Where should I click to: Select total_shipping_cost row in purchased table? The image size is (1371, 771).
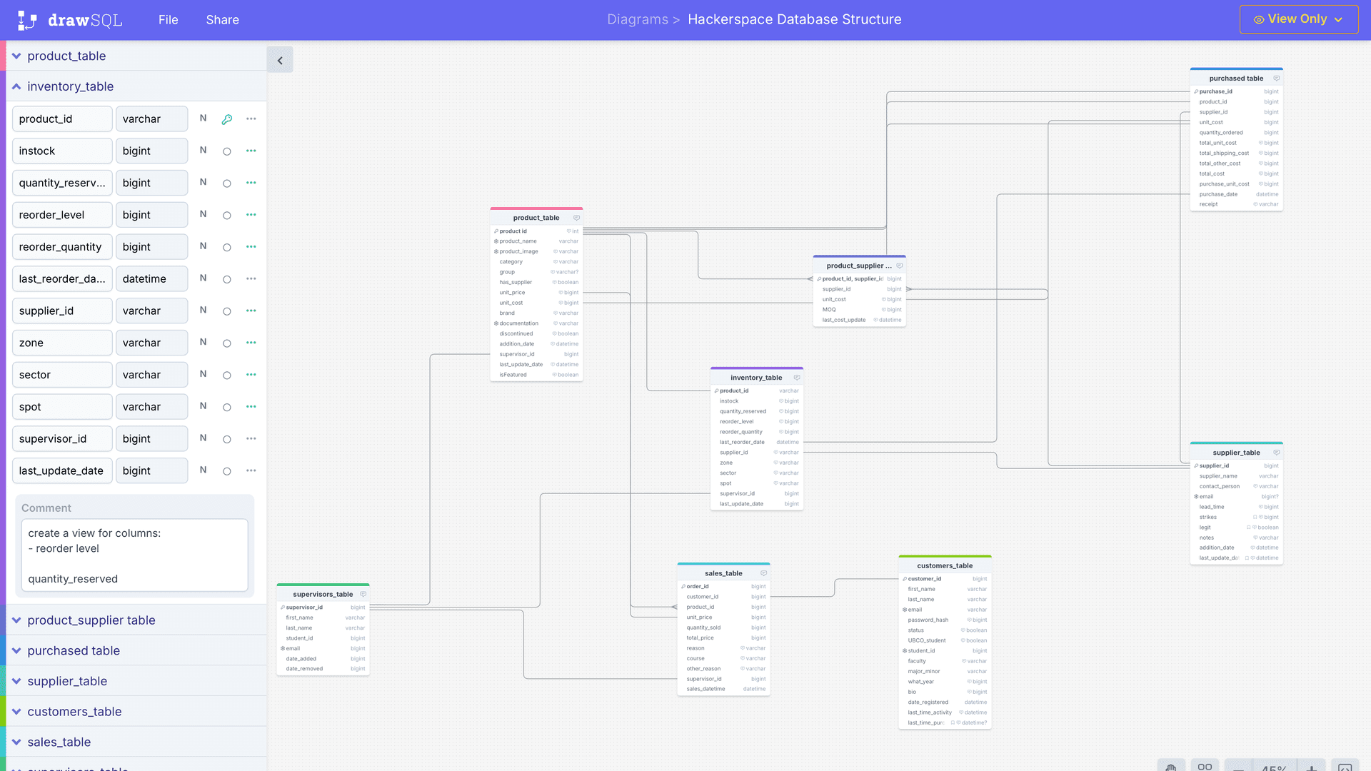click(1236, 153)
